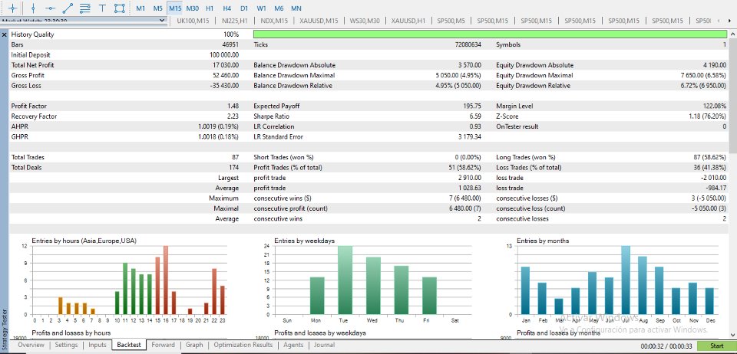Select the trendline drawing tool
The image size is (737, 354).
68,8
